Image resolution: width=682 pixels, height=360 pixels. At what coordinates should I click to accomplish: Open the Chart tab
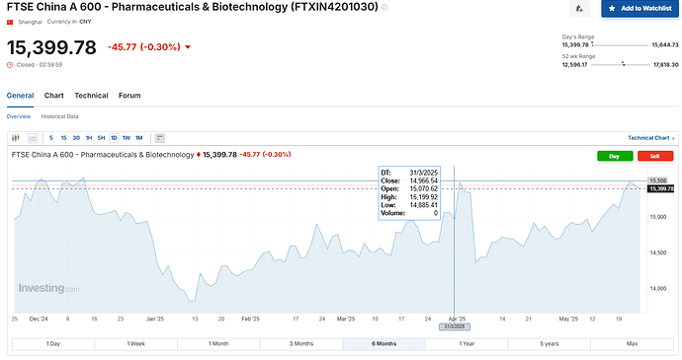54,96
